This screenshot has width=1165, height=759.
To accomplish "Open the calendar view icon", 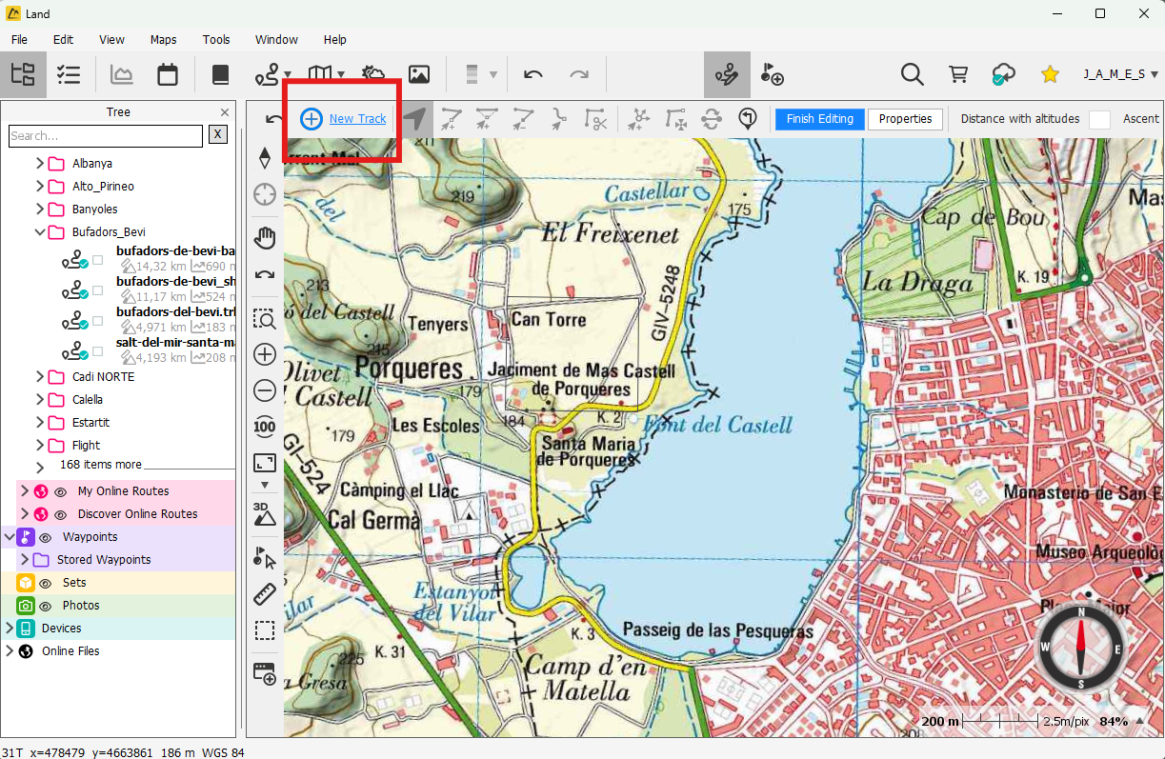I will (168, 74).
